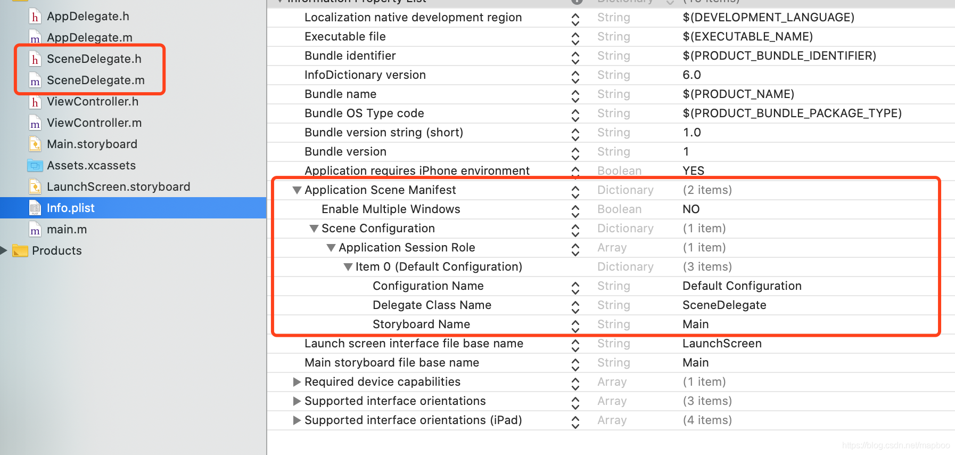Screen dimensions: 955x455
Task: Click the LaunchScreen.storyboard file icon
Action: click(35, 187)
